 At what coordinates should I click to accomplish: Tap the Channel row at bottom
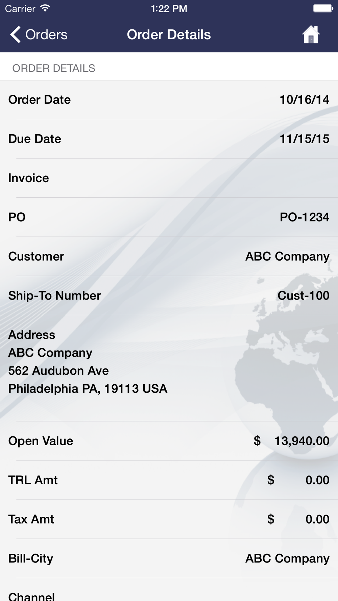169,590
